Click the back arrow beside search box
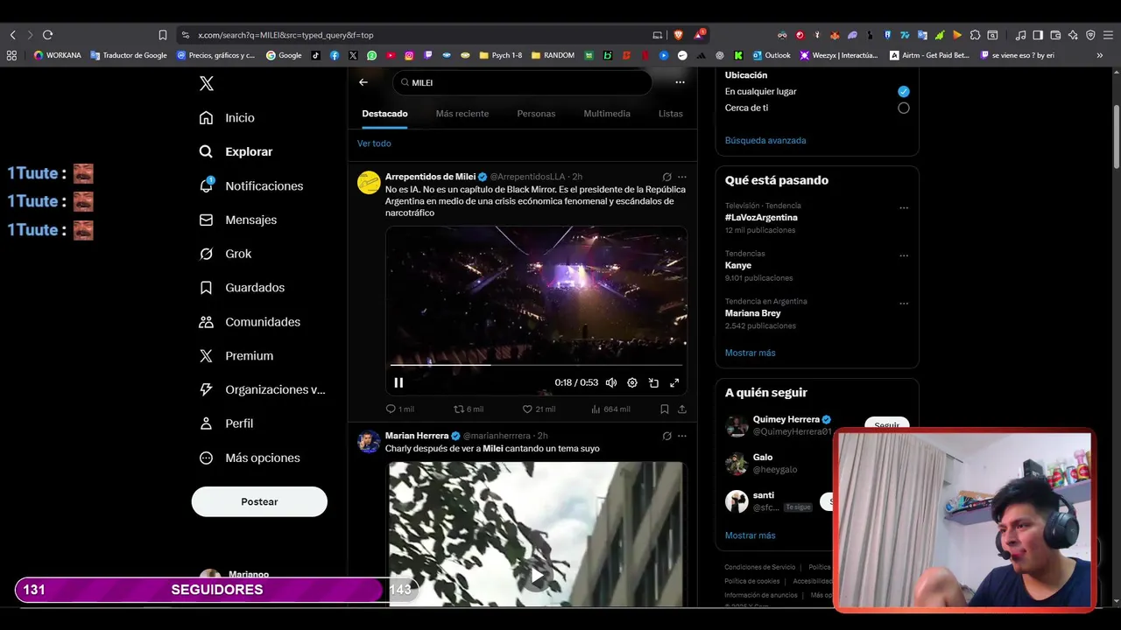Viewport: 1121px width, 630px height. [363, 82]
